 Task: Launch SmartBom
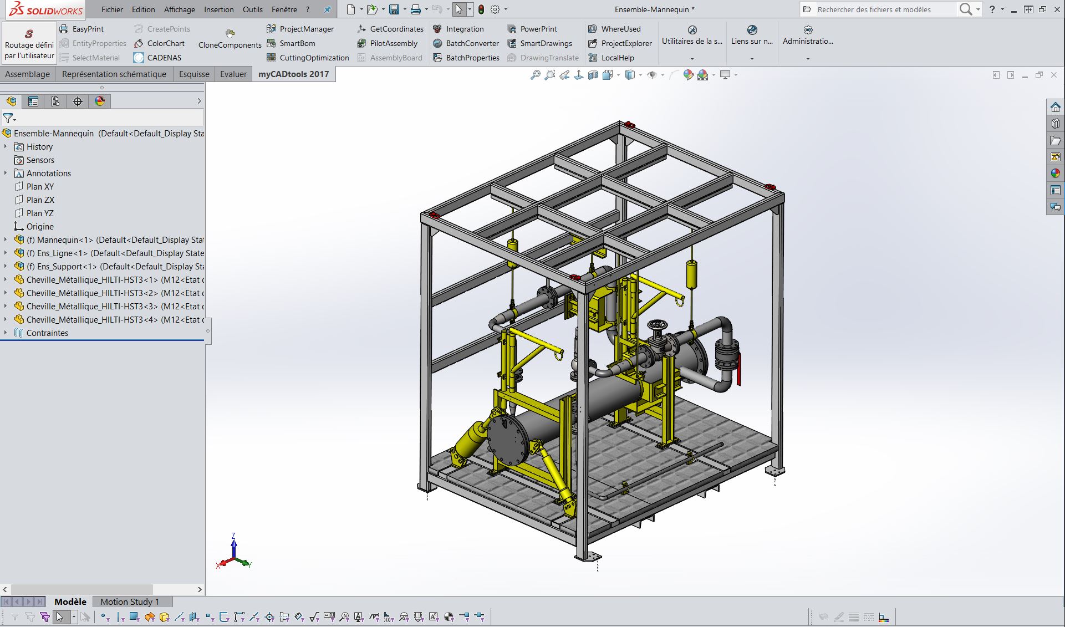291,43
